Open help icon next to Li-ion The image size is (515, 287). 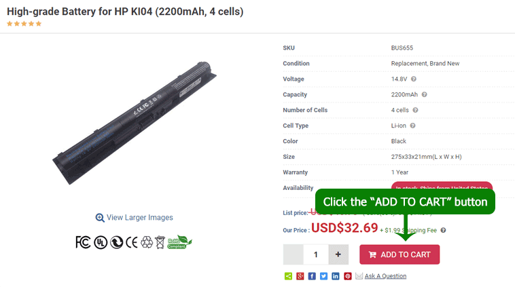(x=413, y=126)
